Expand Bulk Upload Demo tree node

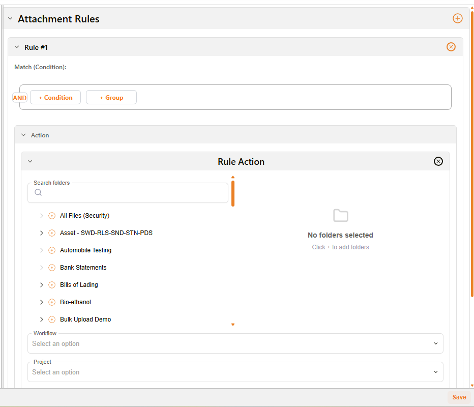tap(41, 319)
